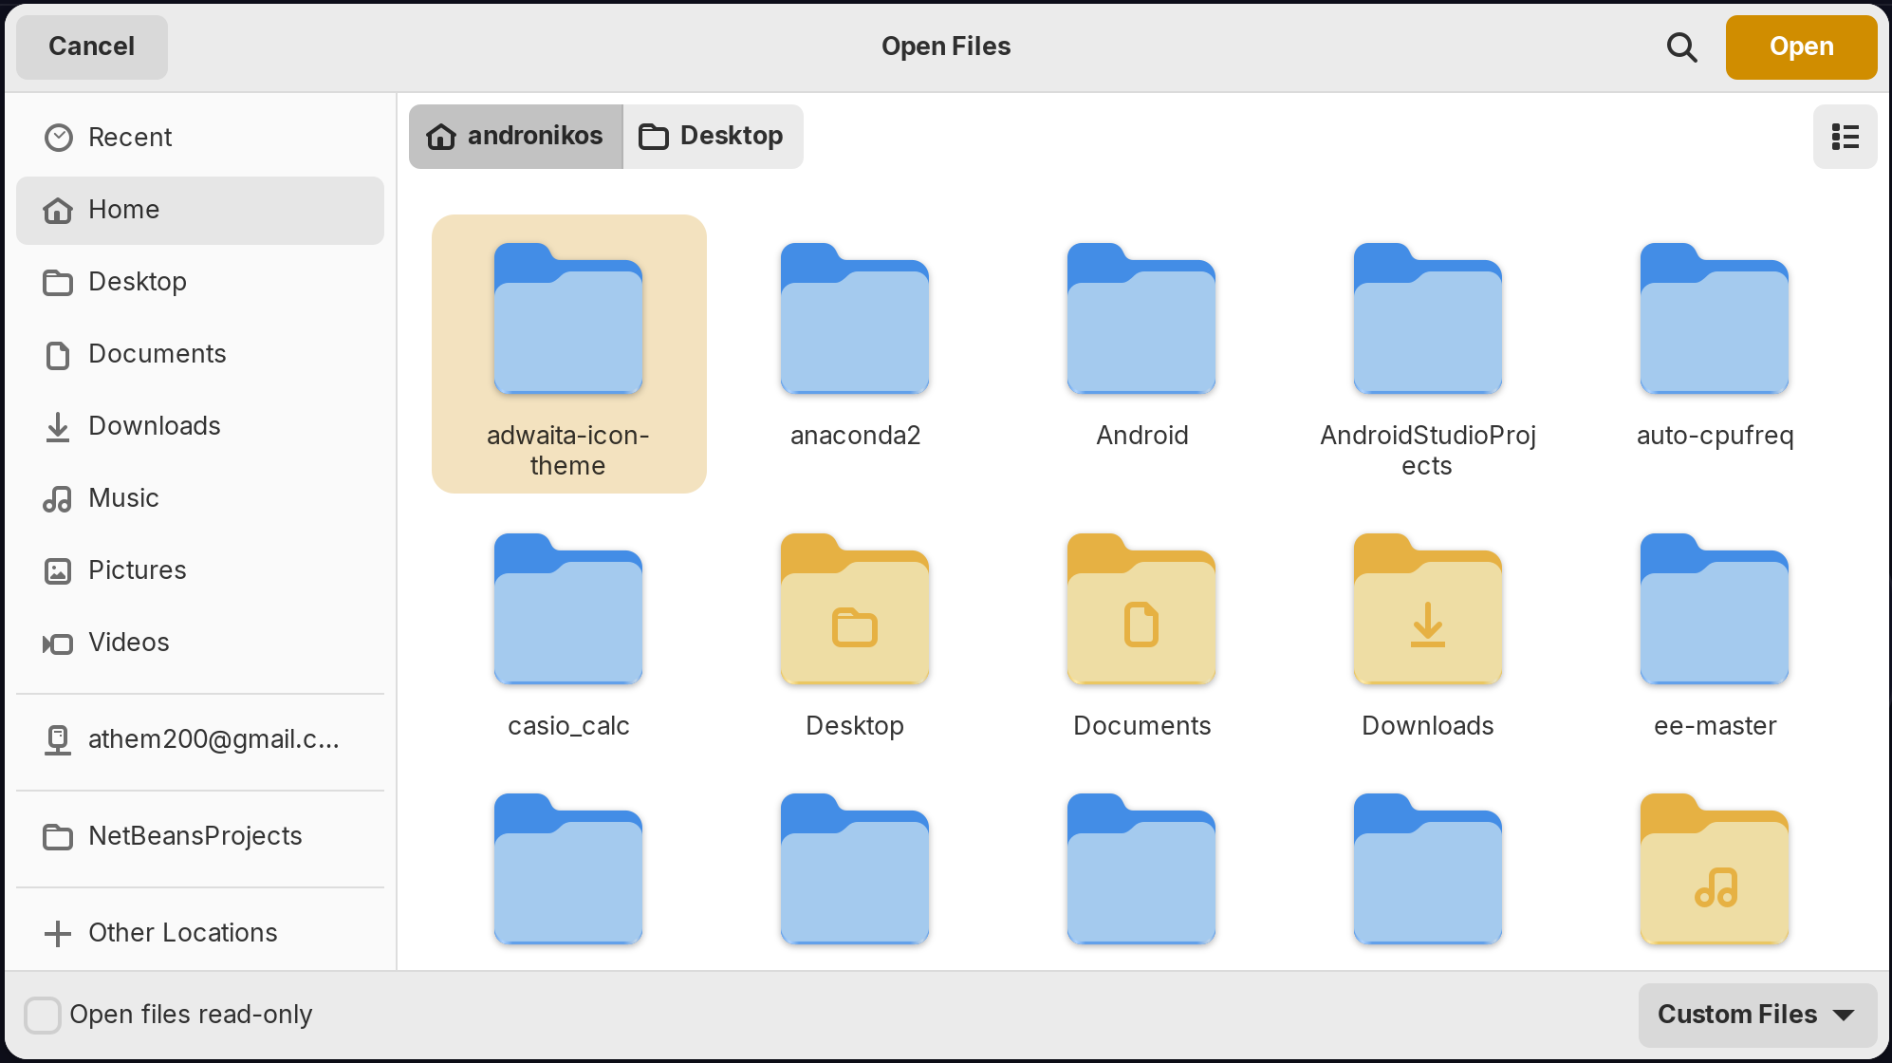Viewport: 1892px width, 1063px height.
Task: Select Pictures in the sidebar
Action: [x=137, y=570]
